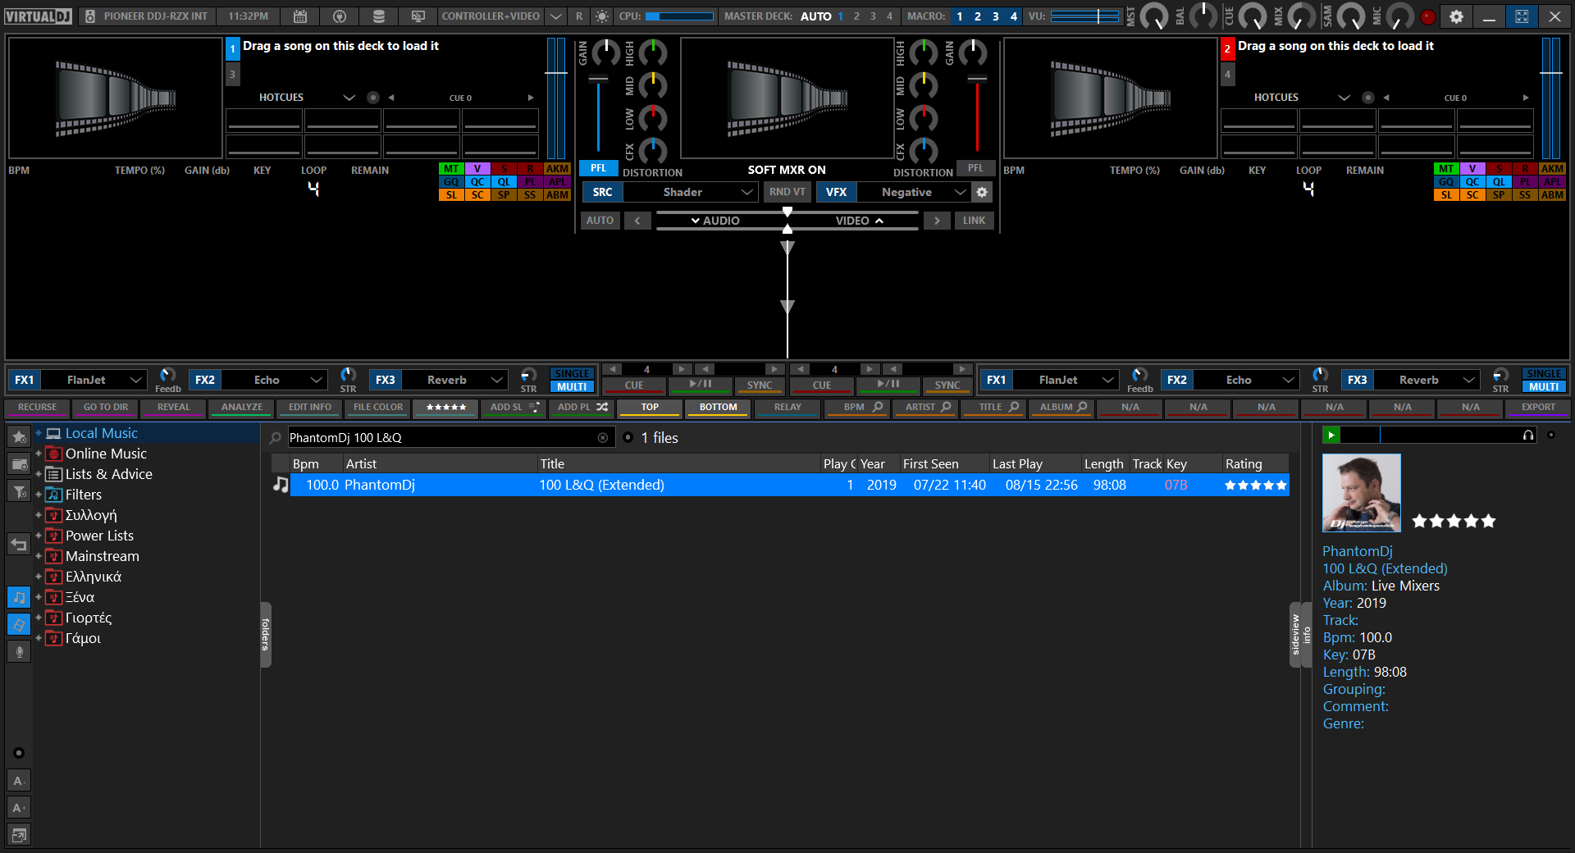This screenshot has width=1575, height=853.
Task: Expand the Online Music folder
Action: click(38, 454)
